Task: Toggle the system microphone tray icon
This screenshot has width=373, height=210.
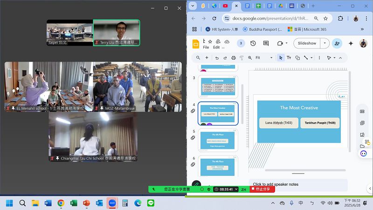Action: click(x=291, y=203)
